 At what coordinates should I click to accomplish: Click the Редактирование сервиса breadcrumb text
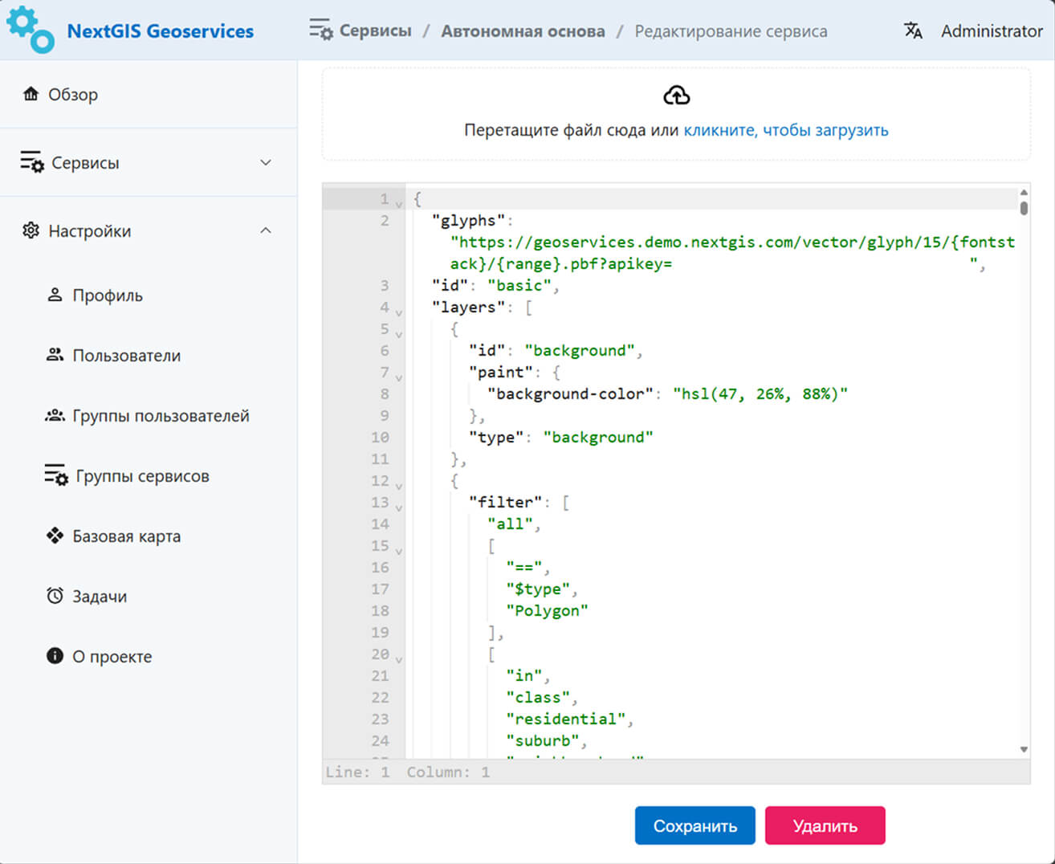coord(731,31)
